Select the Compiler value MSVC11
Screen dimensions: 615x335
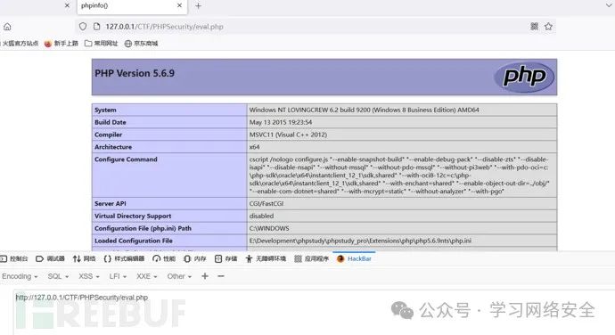288,135
